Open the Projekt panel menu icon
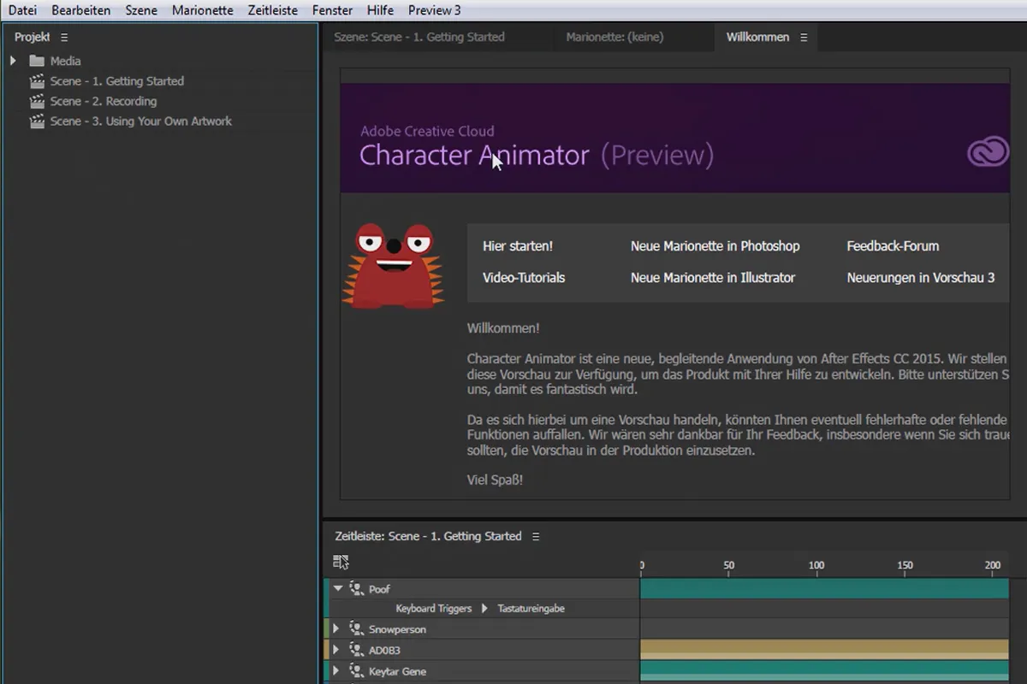This screenshot has height=684, width=1027. (x=64, y=38)
